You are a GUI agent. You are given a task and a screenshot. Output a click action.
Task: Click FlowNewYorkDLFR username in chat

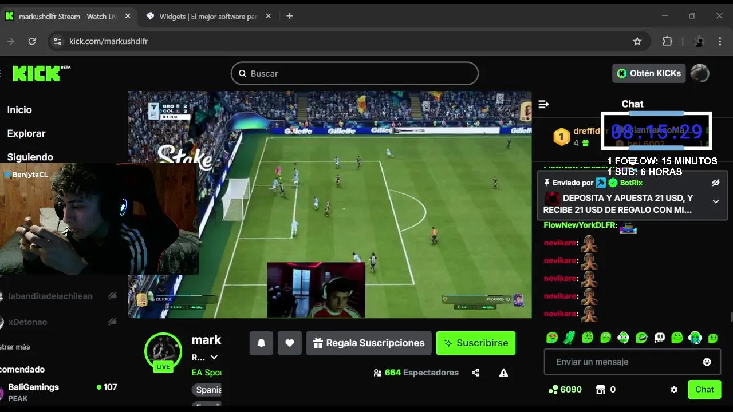[x=580, y=225]
